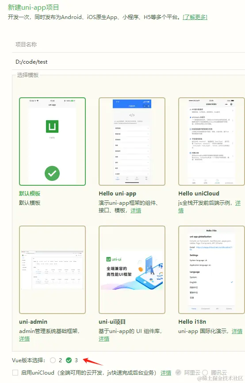Open 详情 link under uni-admin
The width and height of the screenshot is (245, 383).
(24, 338)
